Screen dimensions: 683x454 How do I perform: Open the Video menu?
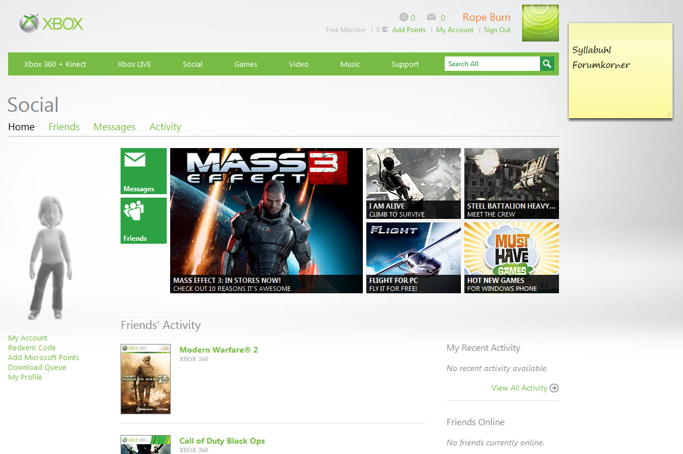click(298, 64)
